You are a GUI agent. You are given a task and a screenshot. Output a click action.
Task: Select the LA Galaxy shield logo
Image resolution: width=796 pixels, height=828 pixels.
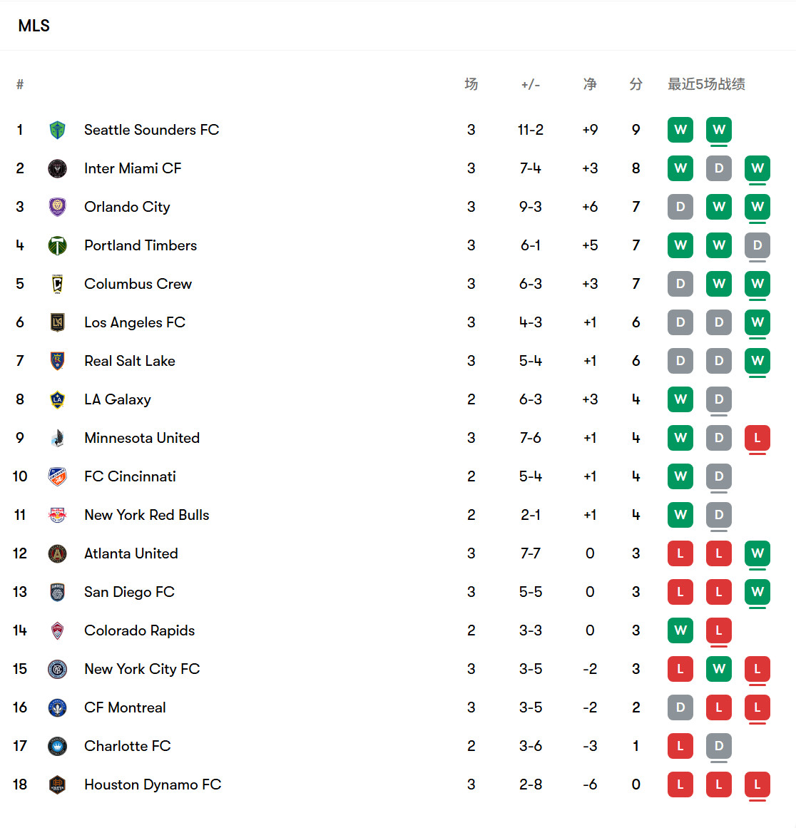(57, 400)
